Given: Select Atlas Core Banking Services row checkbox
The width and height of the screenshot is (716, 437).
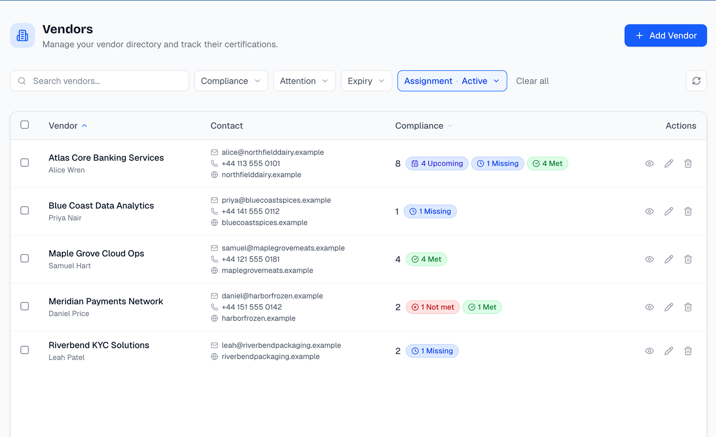Looking at the screenshot, I should [25, 162].
